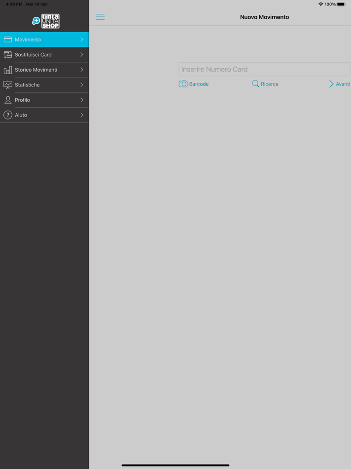Tap the home indicator bar
Viewport: 351px width, 469px height.
coord(175,465)
